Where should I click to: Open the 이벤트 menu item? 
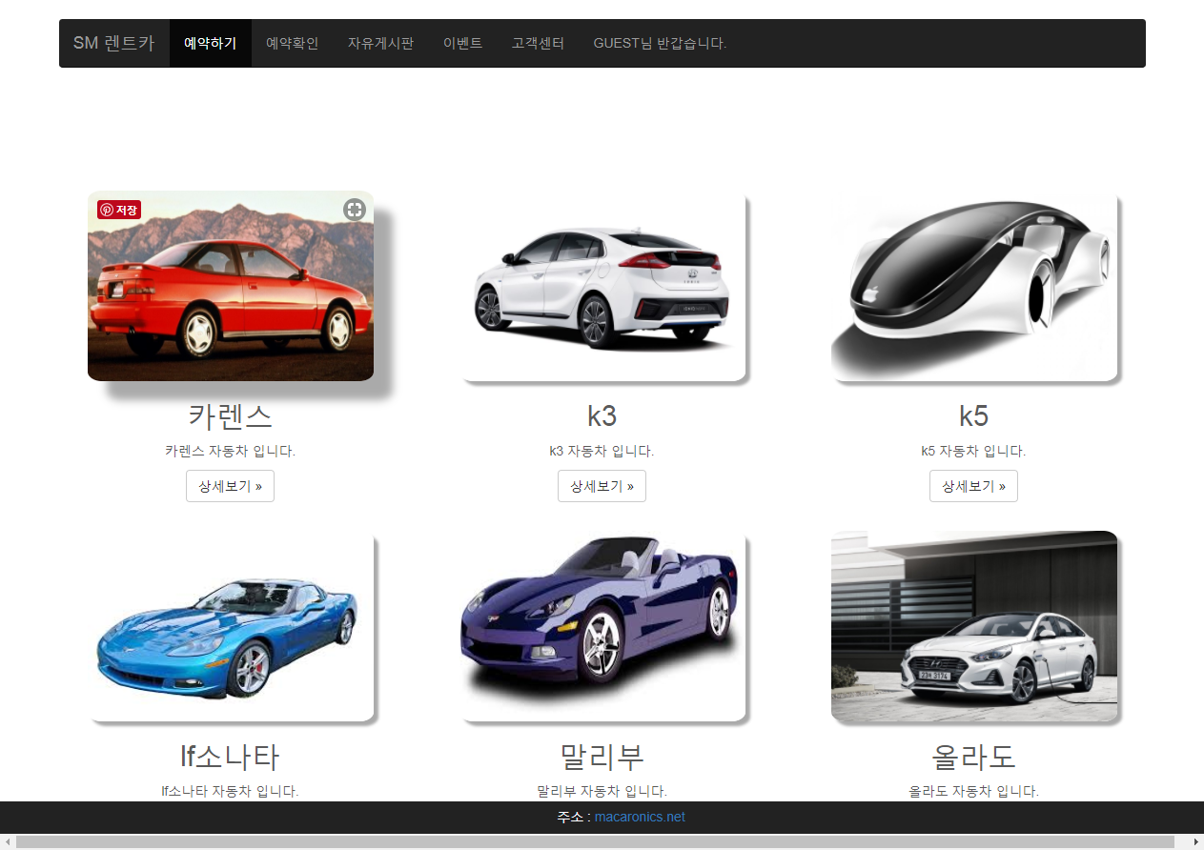click(x=462, y=43)
